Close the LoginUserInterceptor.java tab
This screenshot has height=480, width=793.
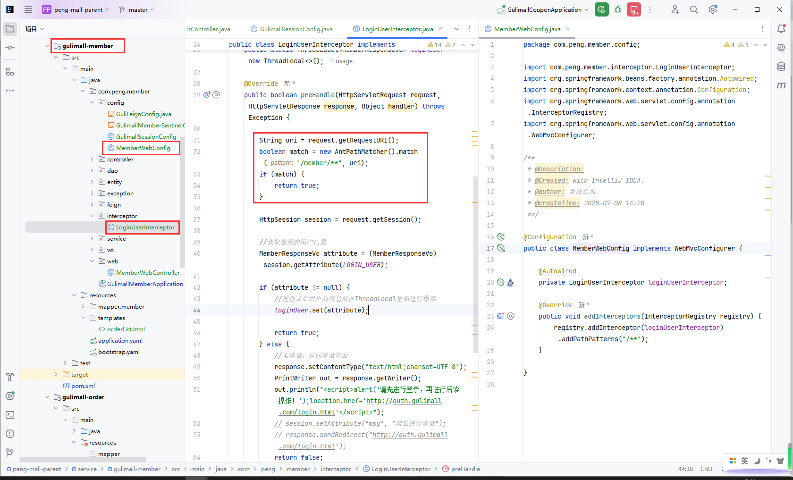440,29
